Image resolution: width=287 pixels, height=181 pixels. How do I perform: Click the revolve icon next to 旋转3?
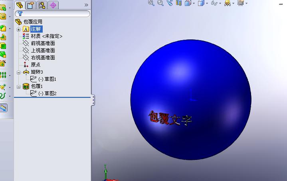(x=26, y=72)
